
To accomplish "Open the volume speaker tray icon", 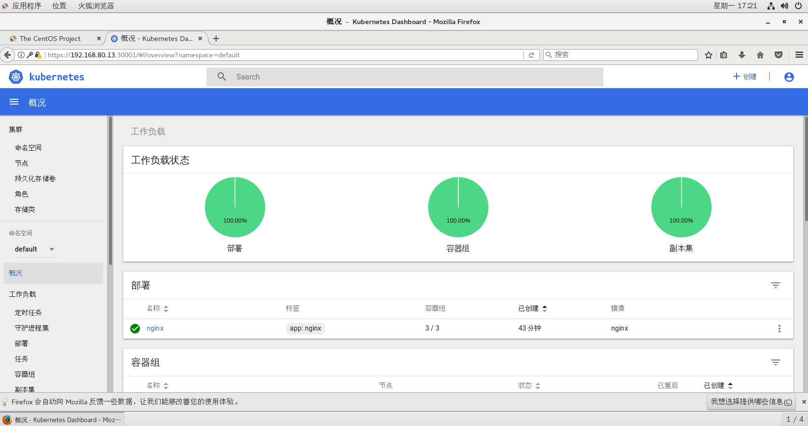I will click(x=784, y=6).
